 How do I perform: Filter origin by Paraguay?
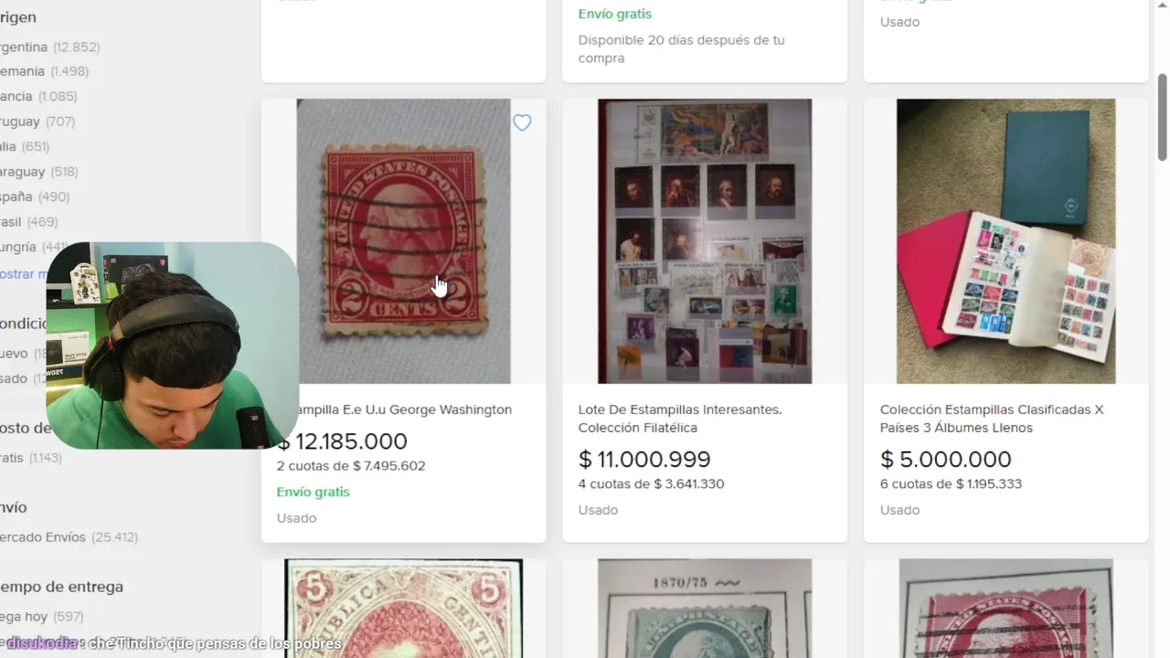[x=24, y=172]
